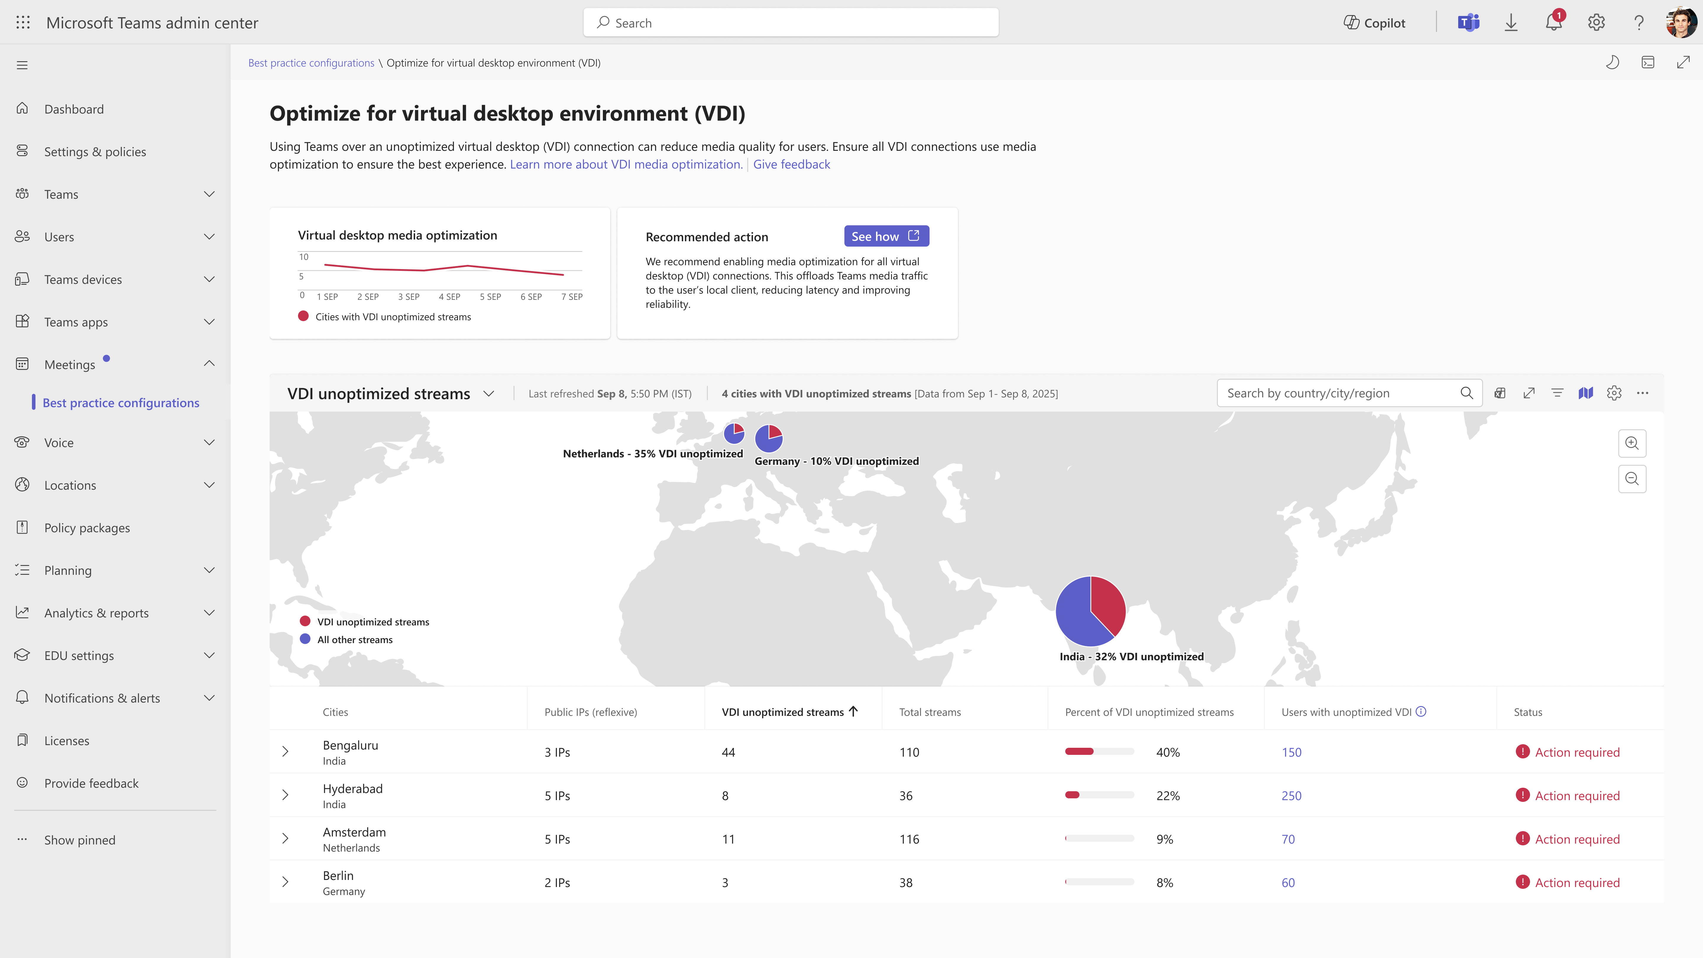Open Copilot in the top bar
The height and width of the screenshot is (958, 1703).
pyautogui.click(x=1375, y=23)
